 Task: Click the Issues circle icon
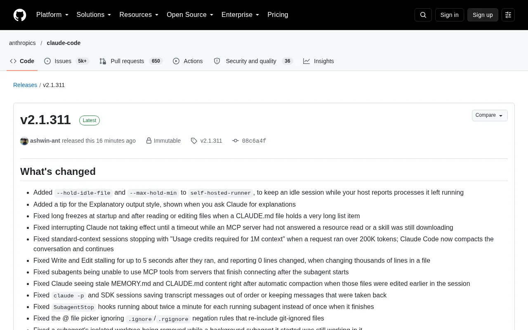[47, 61]
